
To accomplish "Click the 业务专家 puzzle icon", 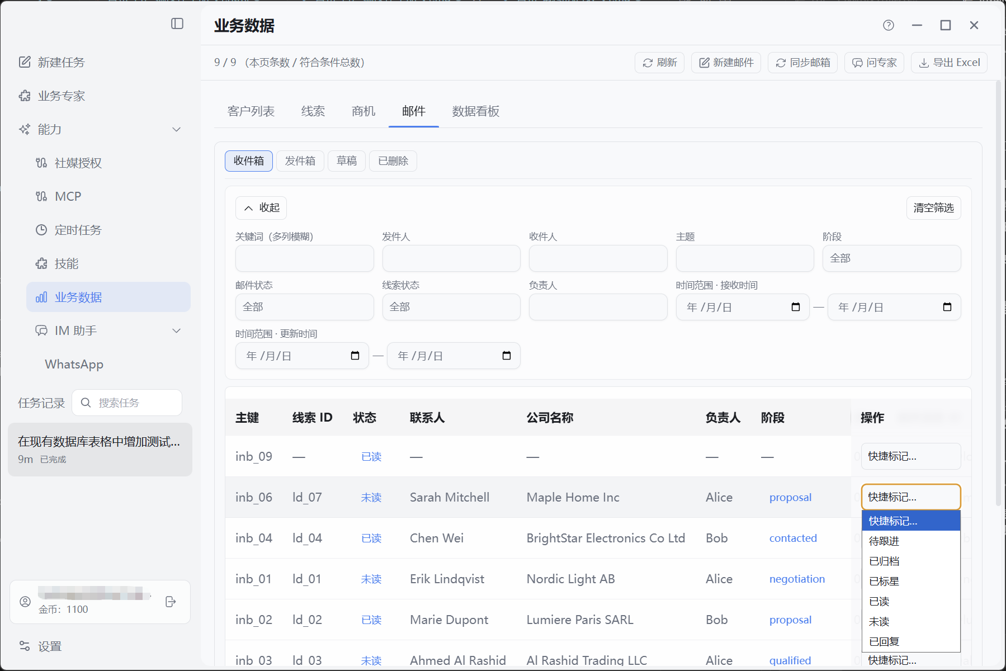I will (25, 96).
